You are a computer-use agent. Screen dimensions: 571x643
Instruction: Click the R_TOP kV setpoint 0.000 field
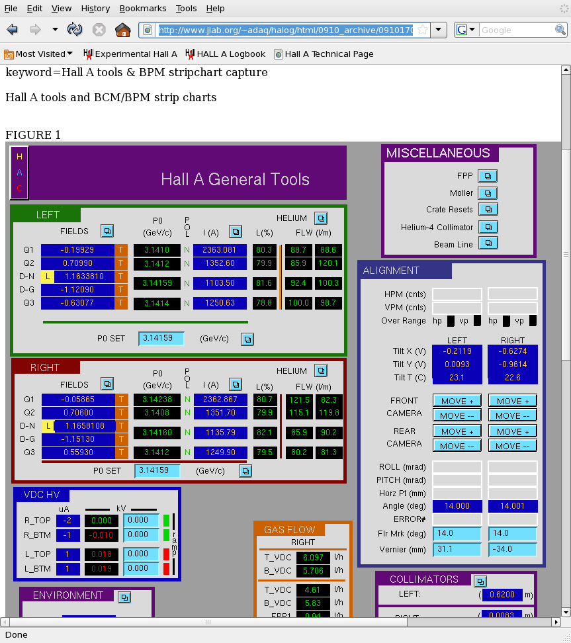tap(141, 521)
